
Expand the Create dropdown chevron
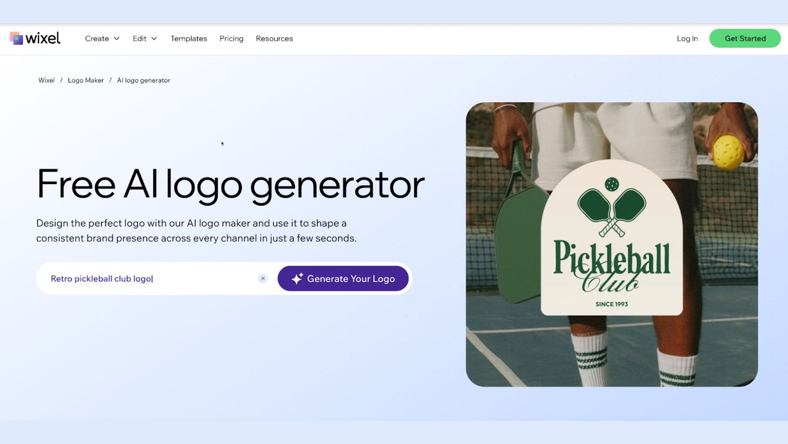(x=116, y=38)
